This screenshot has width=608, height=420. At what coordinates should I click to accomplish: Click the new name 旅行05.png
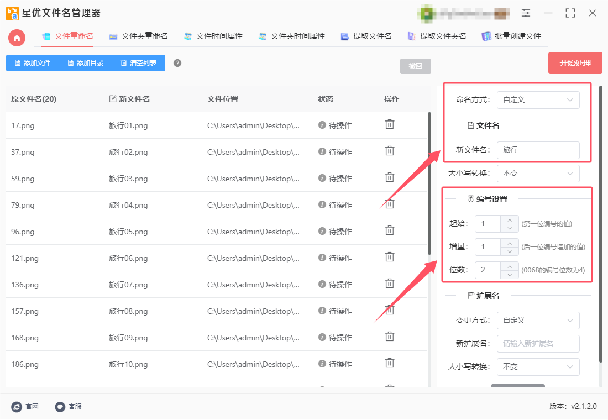[x=128, y=232]
